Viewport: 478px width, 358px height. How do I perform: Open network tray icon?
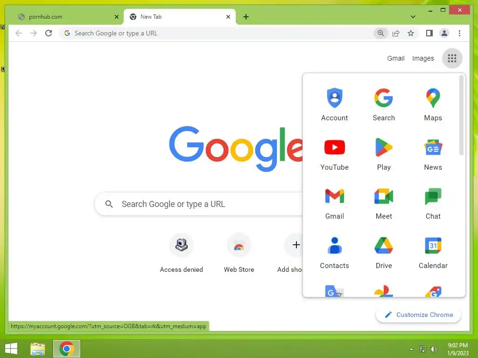click(423, 349)
